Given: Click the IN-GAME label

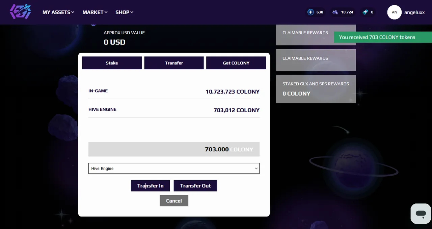Looking at the screenshot, I should (x=98, y=91).
